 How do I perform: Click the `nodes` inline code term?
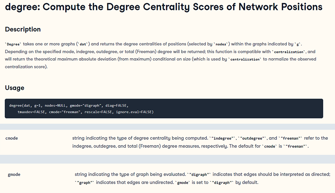pos(221,44)
